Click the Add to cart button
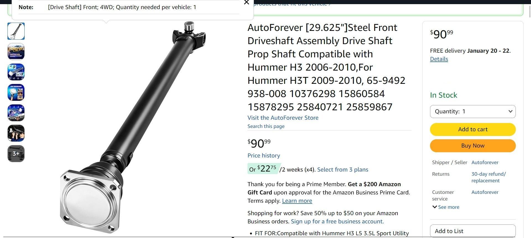Screen dimensions: 531x238 pos(473,129)
